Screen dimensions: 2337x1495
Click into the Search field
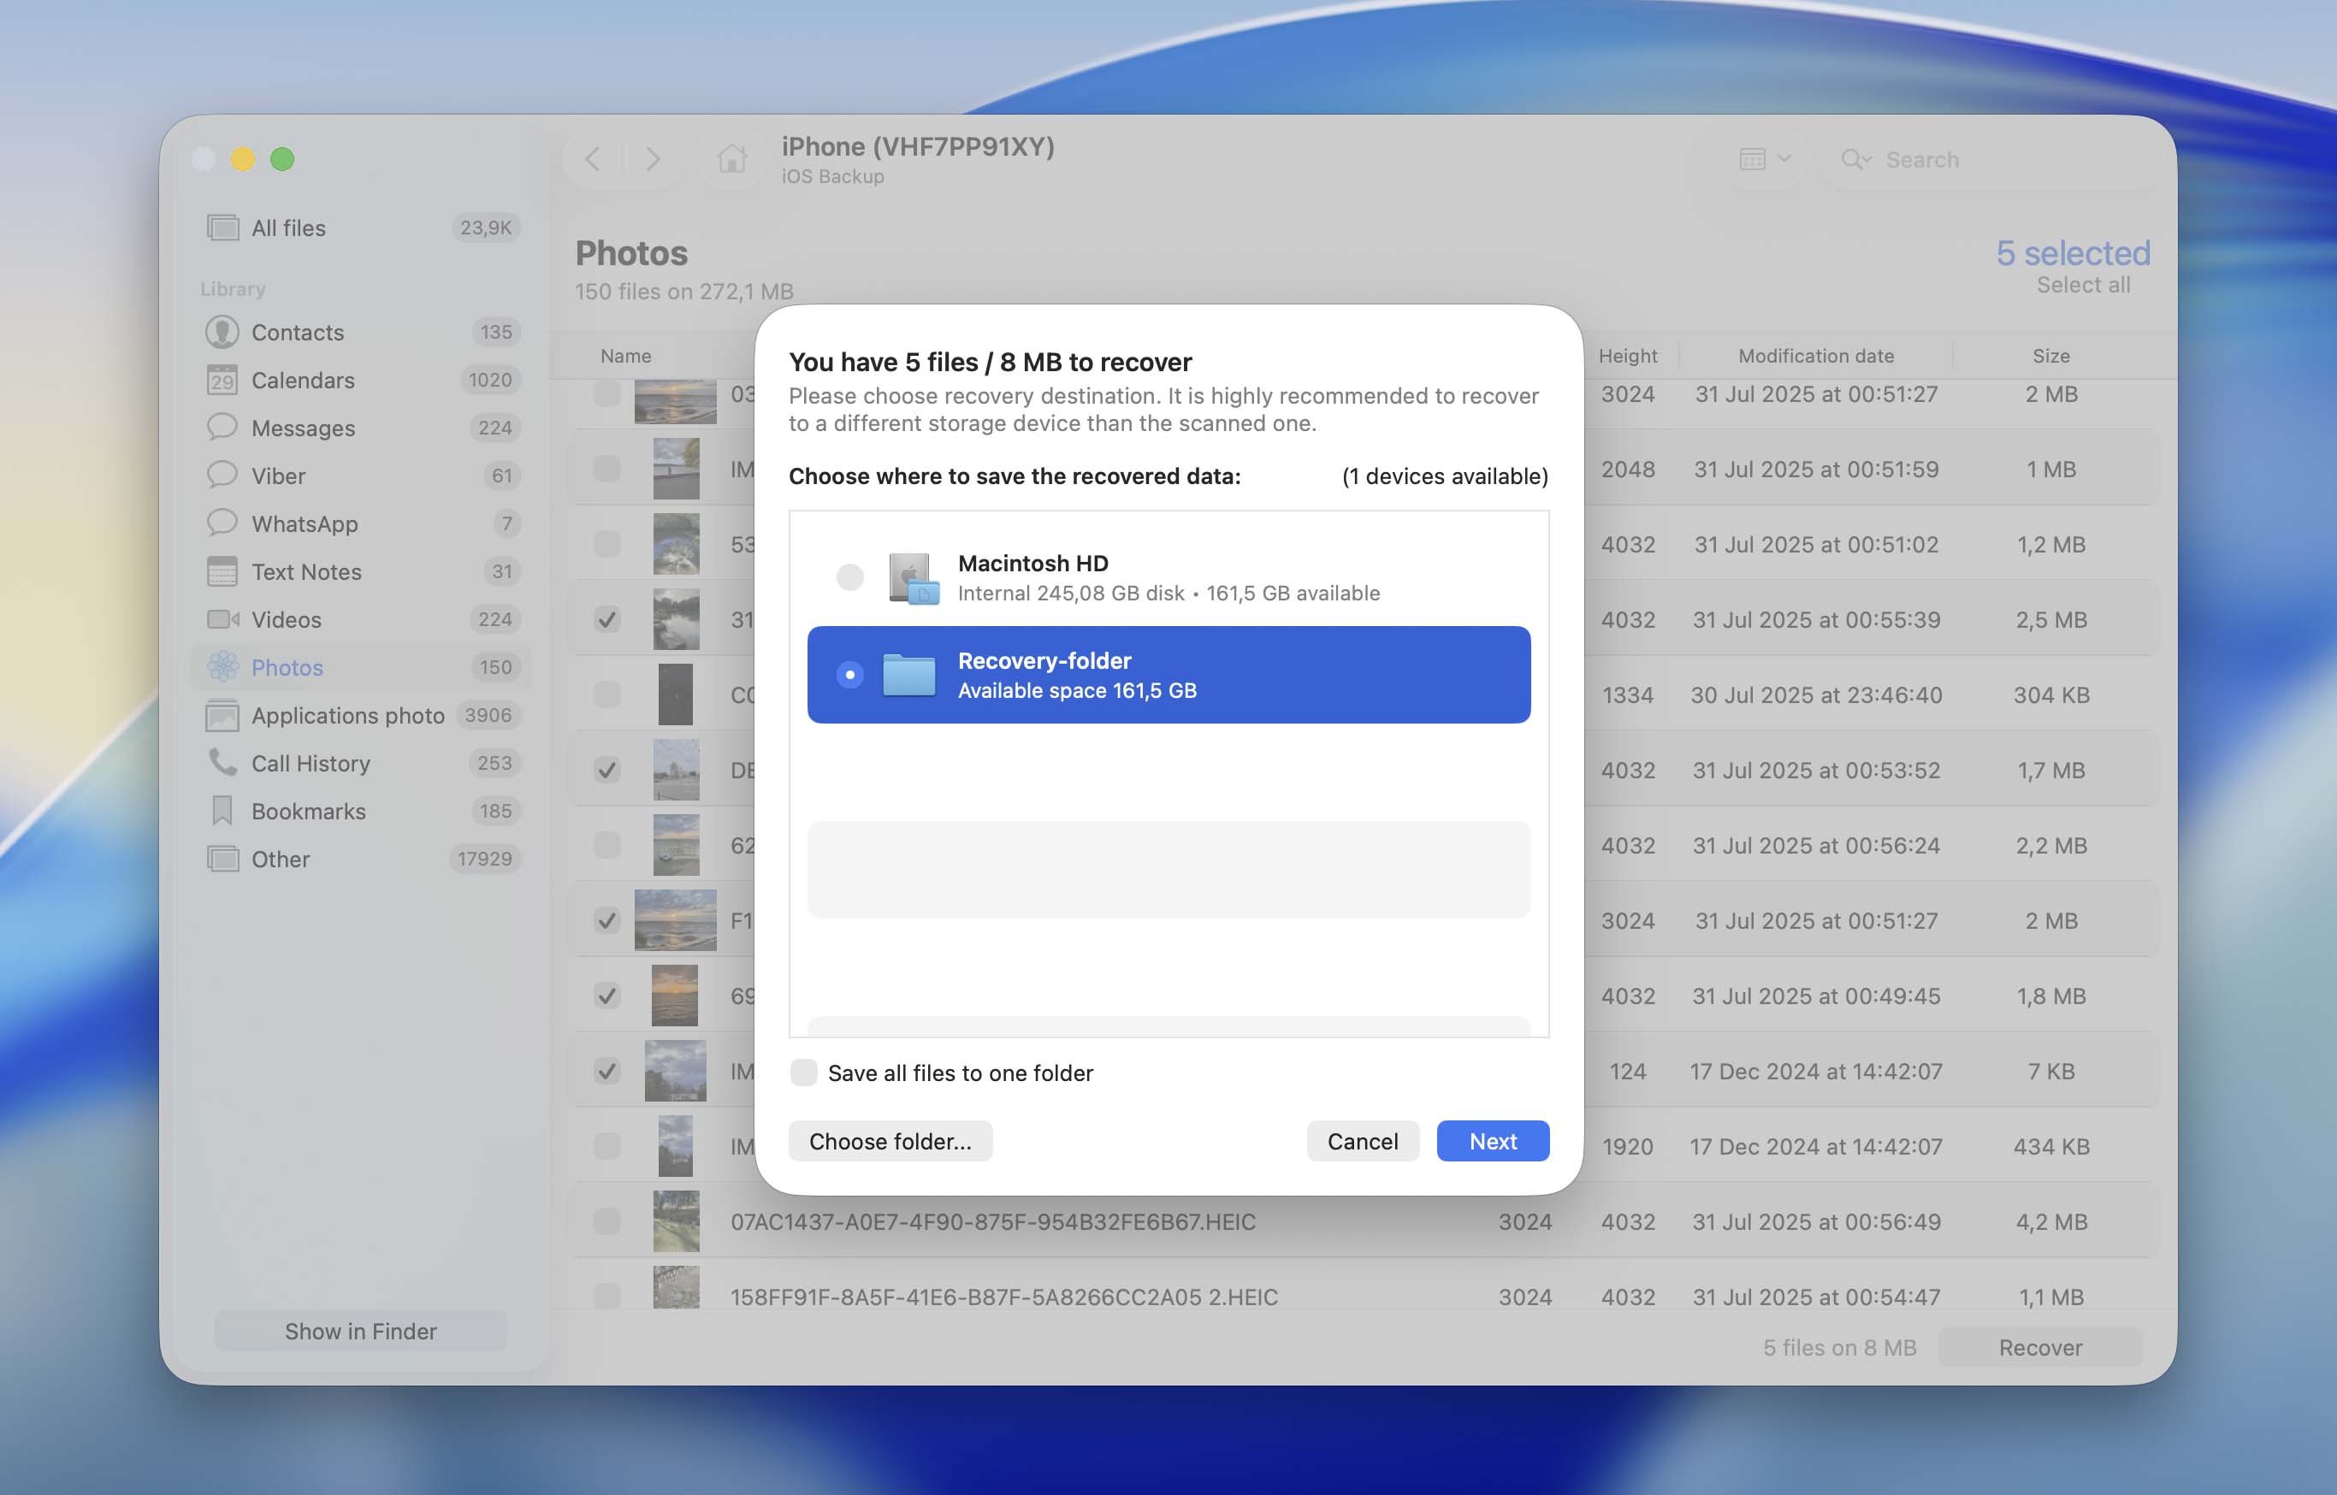1991,159
